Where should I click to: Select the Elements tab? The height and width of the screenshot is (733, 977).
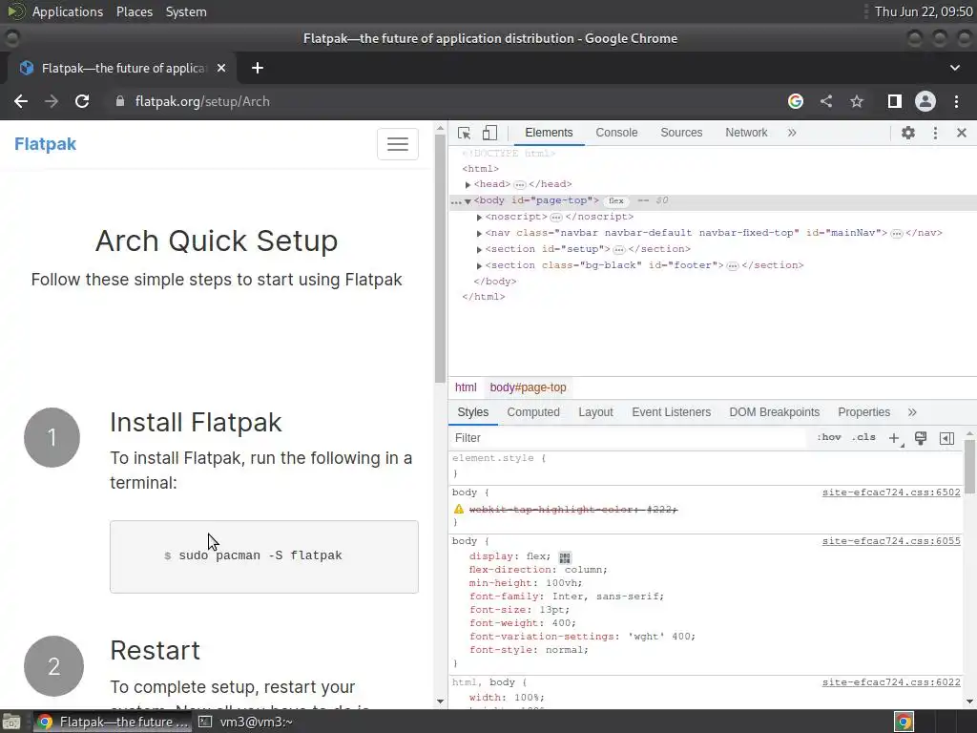click(549, 133)
